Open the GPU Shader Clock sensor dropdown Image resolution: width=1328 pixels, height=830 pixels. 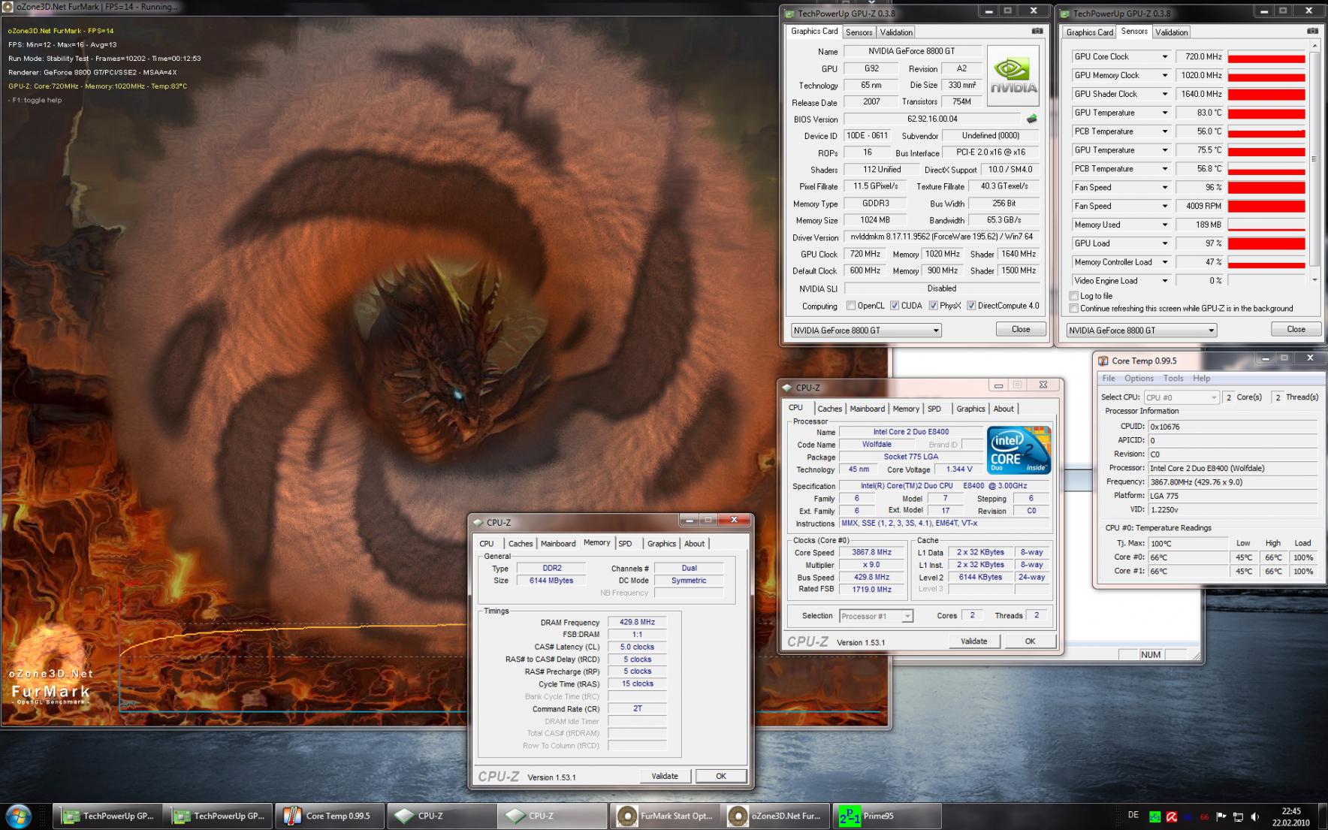[x=1165, y=95]
